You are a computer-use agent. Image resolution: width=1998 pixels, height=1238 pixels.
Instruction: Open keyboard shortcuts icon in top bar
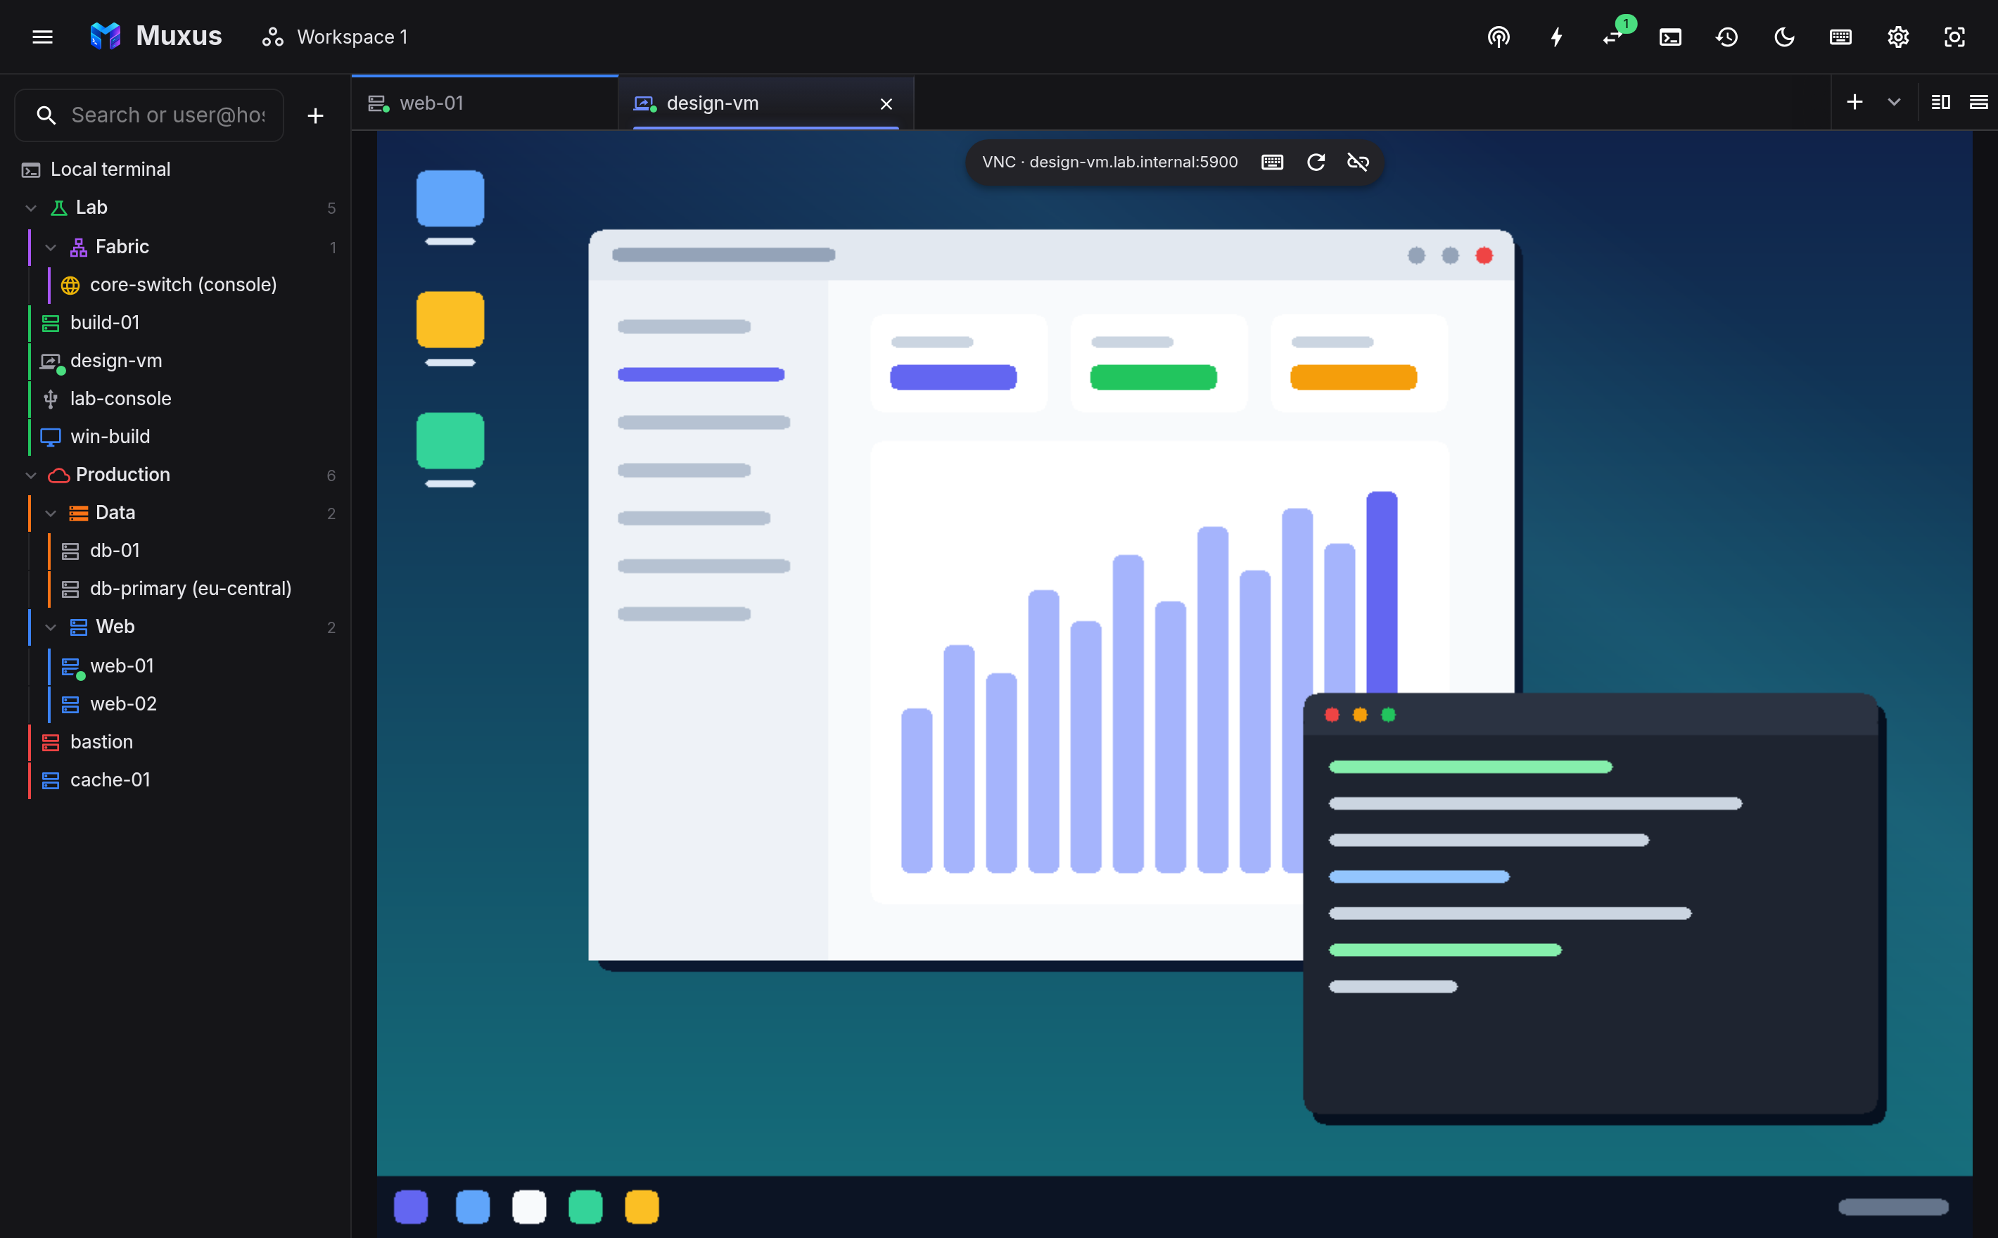point(1841,37)
